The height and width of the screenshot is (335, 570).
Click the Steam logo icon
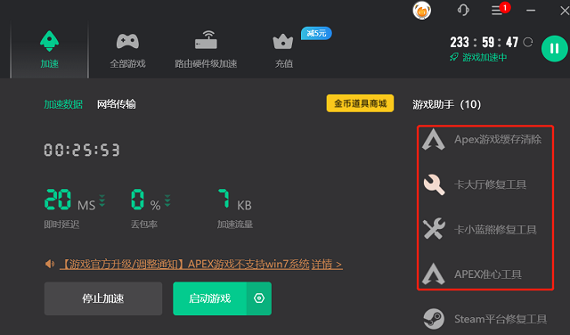434,319
